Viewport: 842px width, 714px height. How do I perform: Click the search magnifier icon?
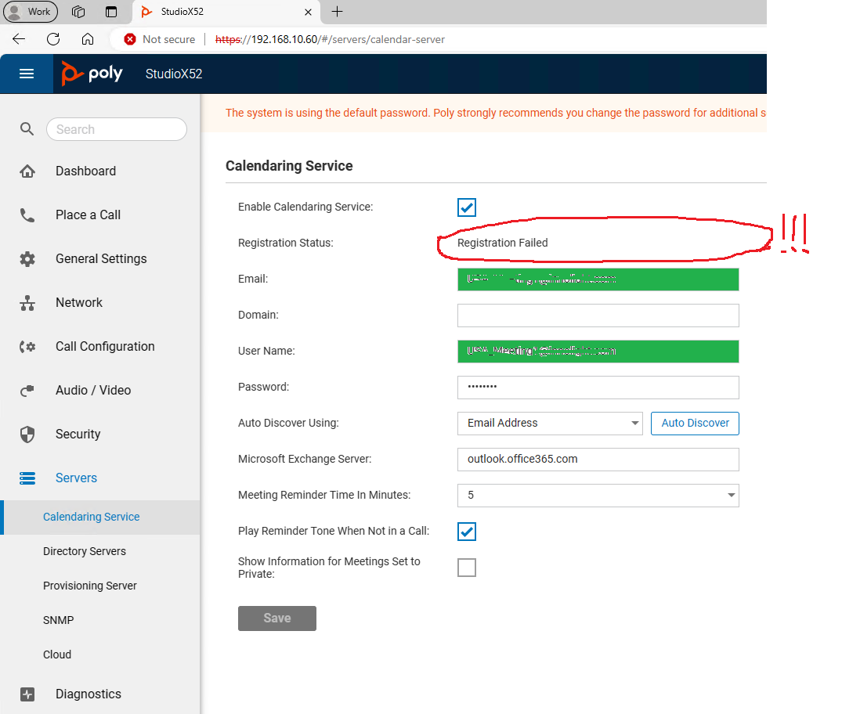(x=27, y=129)
